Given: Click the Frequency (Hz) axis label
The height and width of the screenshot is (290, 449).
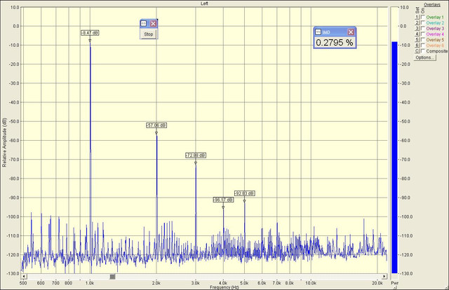Looking at the screenshot, I should (224, 287).
